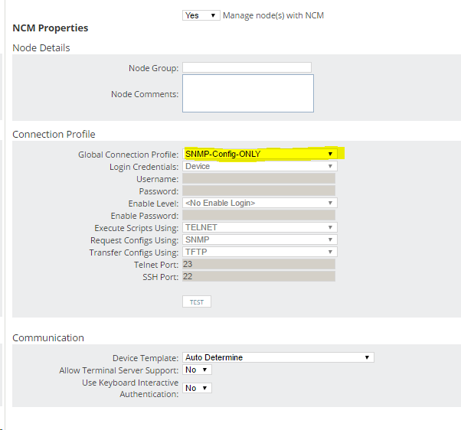Viewport: 461px width, 430px height.
Task: Open the Execute Scripts Using dropdown
Action: pos(260,227)
